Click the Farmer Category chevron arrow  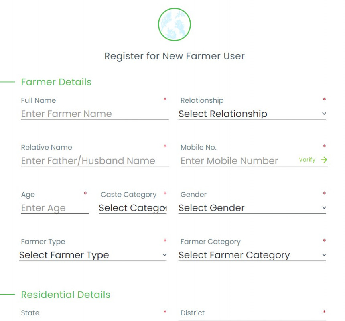pos(324,255)
